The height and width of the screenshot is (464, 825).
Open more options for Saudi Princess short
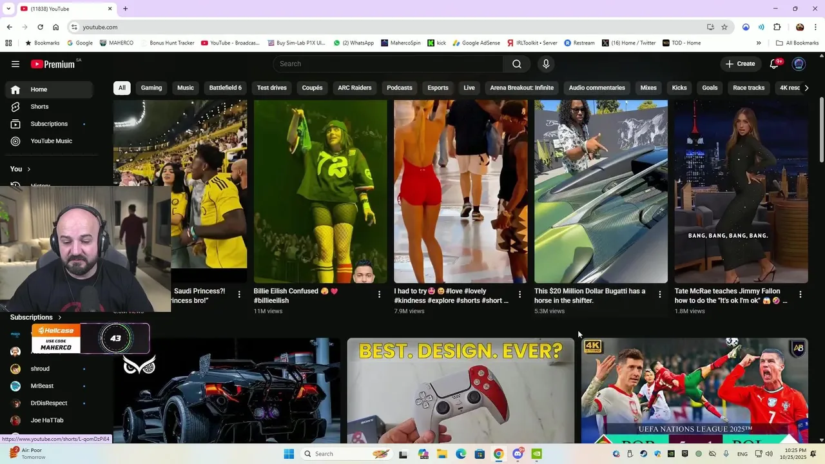[239, 295]
